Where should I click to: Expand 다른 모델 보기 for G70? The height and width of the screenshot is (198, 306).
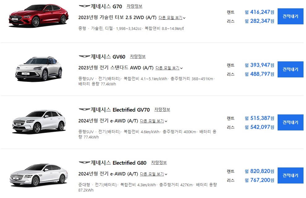coord(172,18)
